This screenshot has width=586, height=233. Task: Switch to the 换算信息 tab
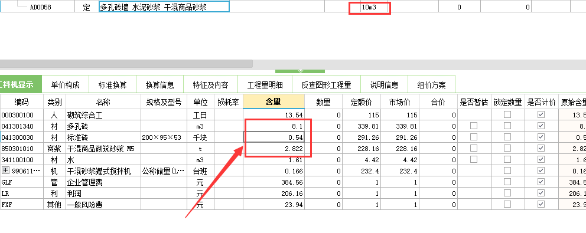click(x=159, y=85)
